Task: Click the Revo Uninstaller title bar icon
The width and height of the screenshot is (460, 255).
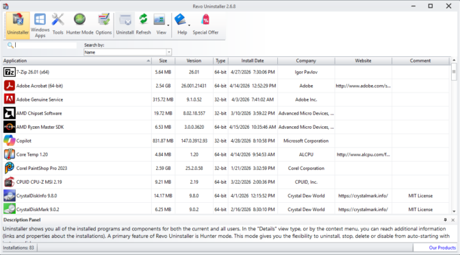Action: 5,6
